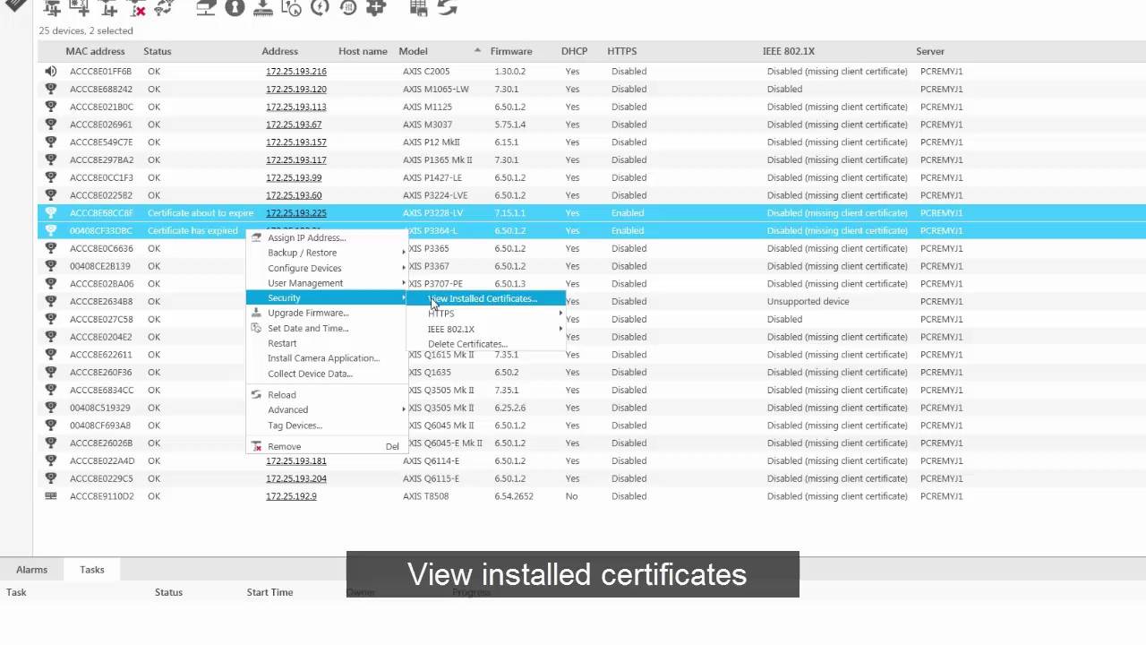Click the red X icon beside Remove
Viewport: 1146px width, 645px height.
(256, 447)
